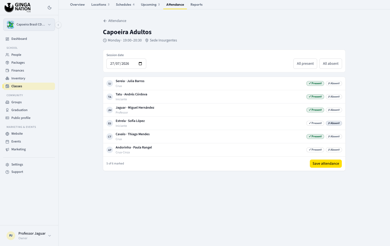Mark Miguel Hernández as Absent

[334, 110]
